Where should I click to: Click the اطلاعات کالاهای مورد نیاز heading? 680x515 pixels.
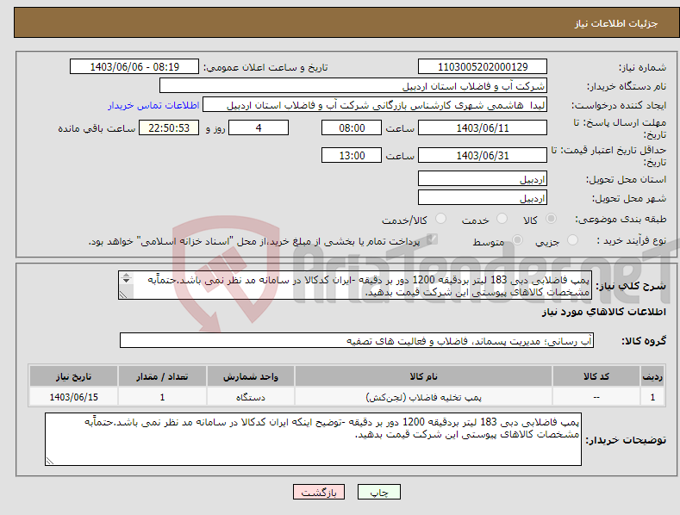click(x=603, y=312)
